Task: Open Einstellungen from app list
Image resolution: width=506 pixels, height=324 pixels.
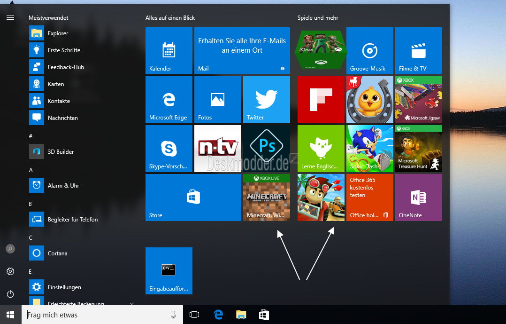Action: (x=81, y=287)
